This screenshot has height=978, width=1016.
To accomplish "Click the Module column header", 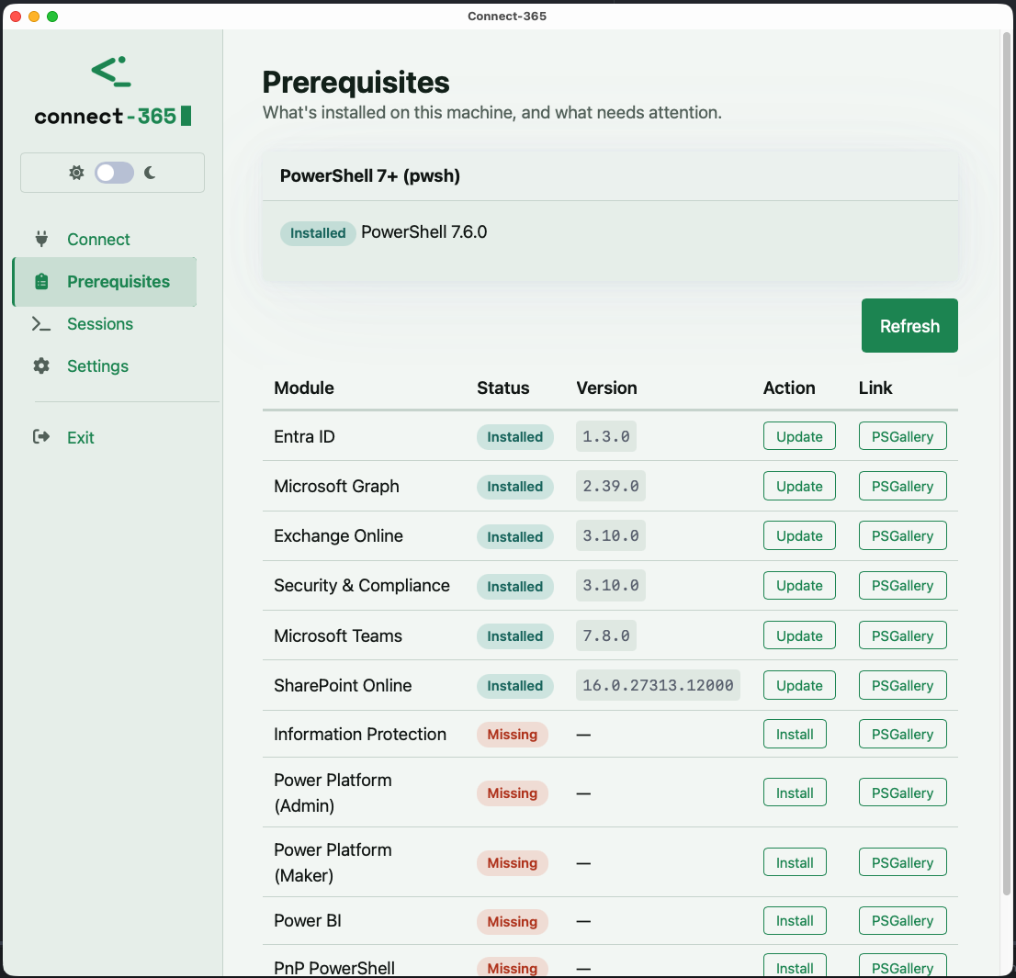I will click(x=304, y=388).
